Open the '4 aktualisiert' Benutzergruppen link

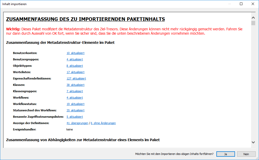(75, 59)
